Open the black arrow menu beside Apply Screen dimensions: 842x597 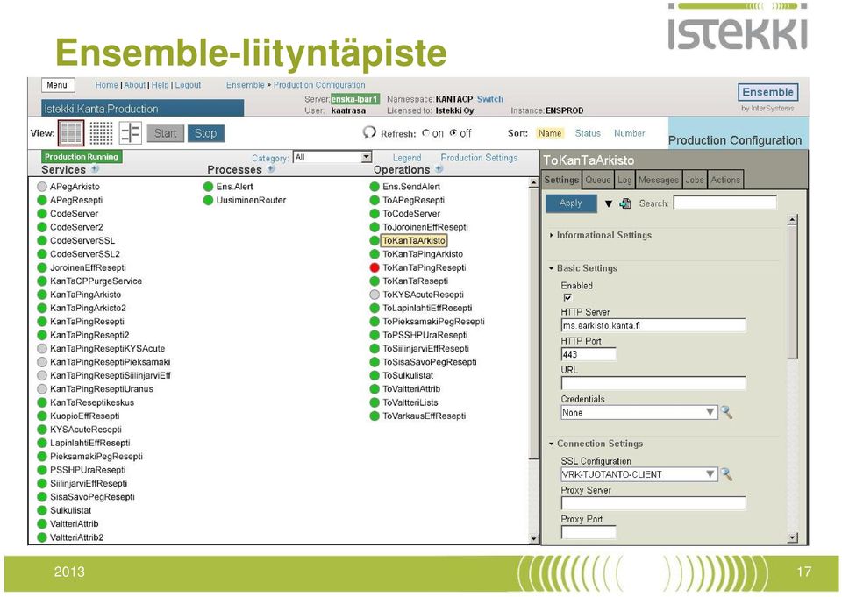pos(609,203)
